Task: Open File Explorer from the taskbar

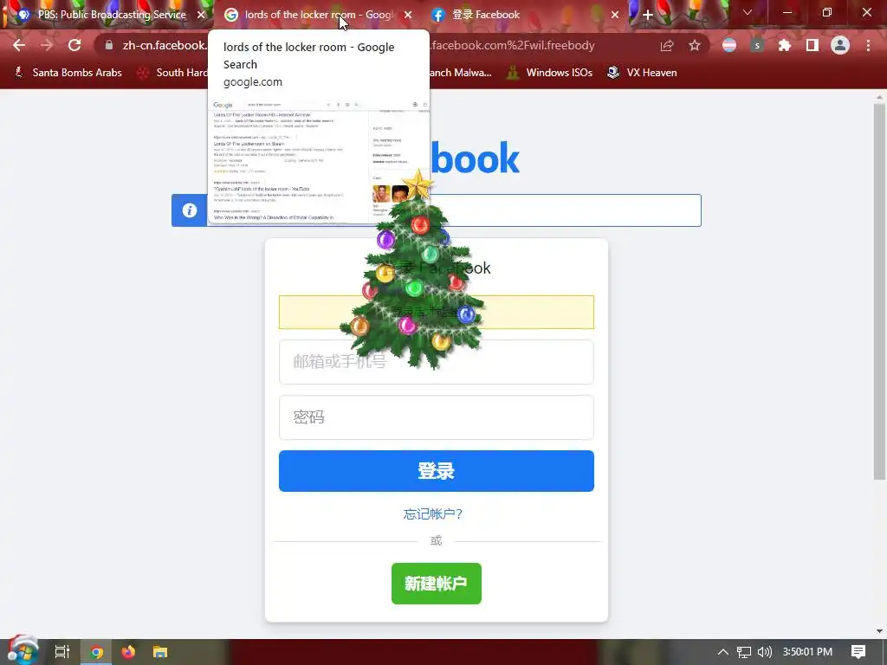Action: pos(160,652)
